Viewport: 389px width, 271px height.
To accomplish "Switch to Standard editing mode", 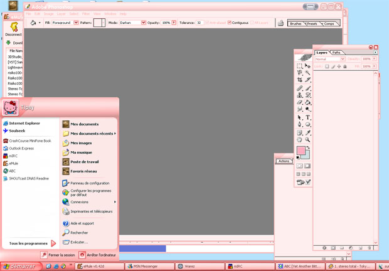I will pyautogui.click(x=299, y=166).
